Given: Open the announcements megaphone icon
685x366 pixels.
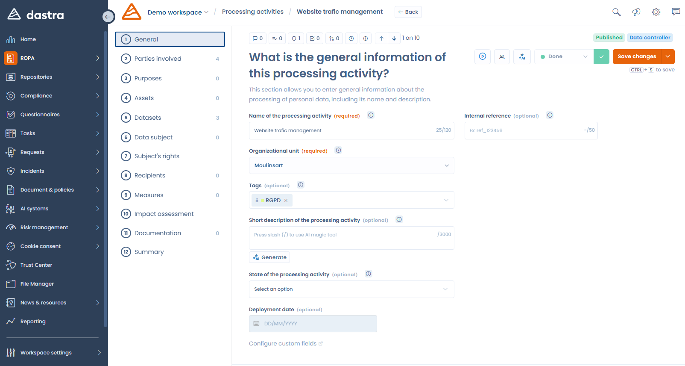Looking at the screenshot, I should tap(636, 12).
